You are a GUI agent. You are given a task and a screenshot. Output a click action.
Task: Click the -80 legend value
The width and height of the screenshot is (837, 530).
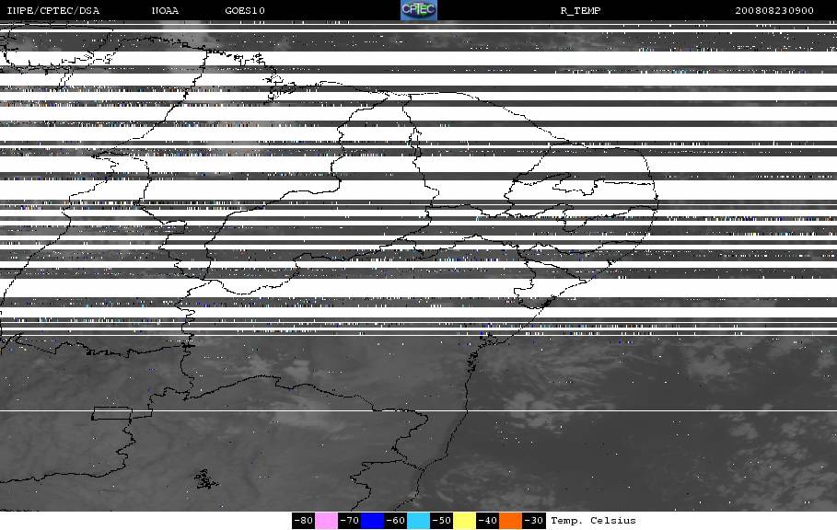[303, 521]
